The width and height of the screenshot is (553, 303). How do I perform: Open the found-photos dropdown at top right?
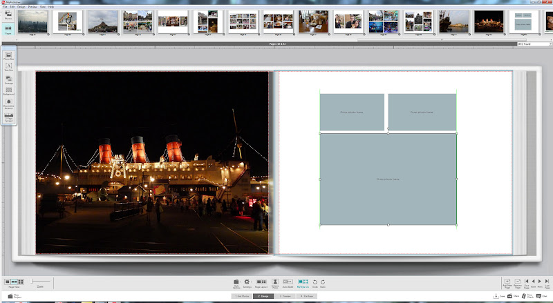coord(534,44)
